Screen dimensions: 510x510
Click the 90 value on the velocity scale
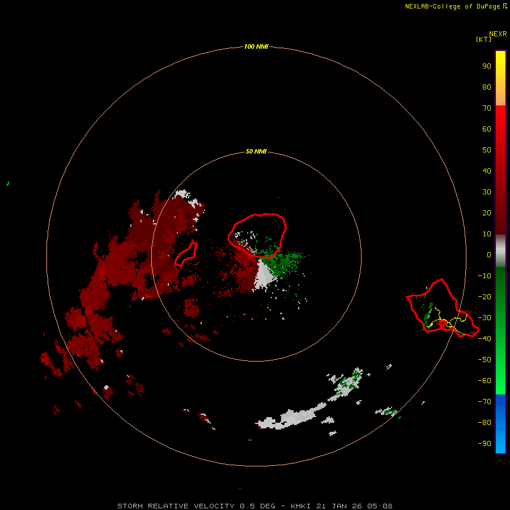point(487,66)
